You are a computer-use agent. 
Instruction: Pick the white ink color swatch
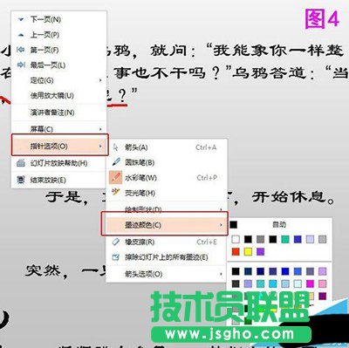pyautogui.click(x=236, y=239)
